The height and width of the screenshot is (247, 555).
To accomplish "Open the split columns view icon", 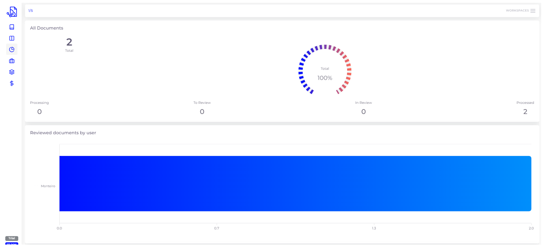I will (x=12, y=38).
